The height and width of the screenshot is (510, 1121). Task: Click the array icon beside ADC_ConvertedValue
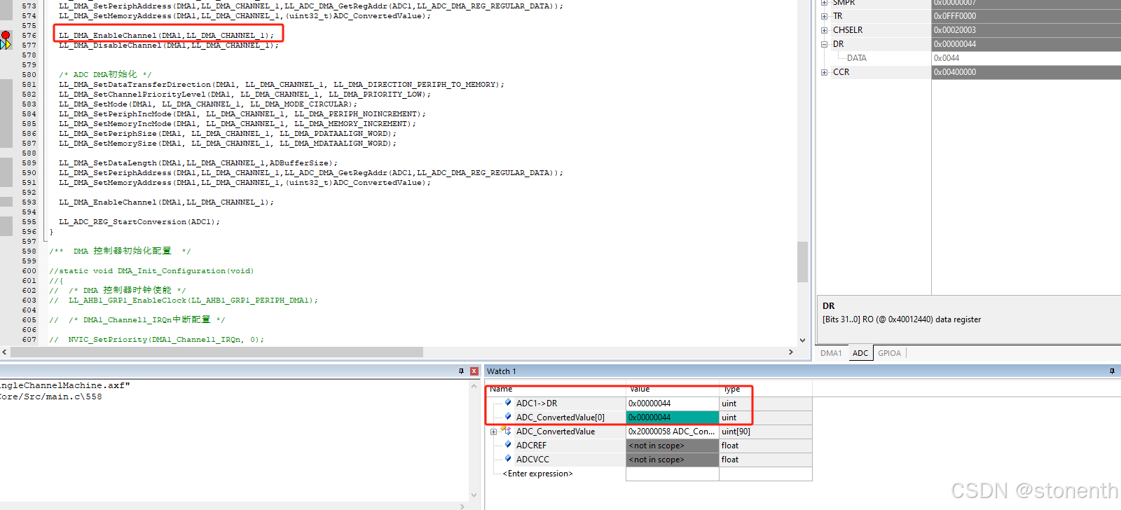click(506, 431)
